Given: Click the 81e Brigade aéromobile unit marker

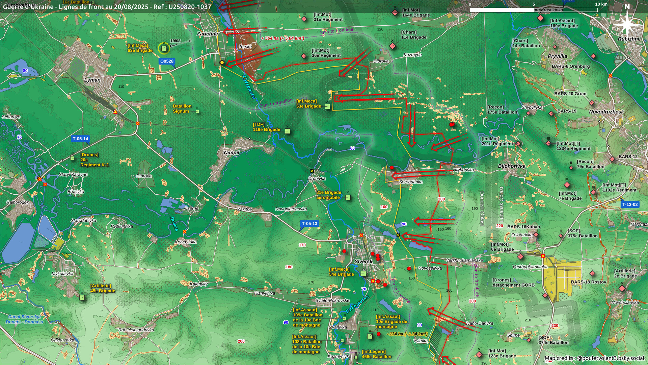Looking at the screenshot, I should coord(348,197).
